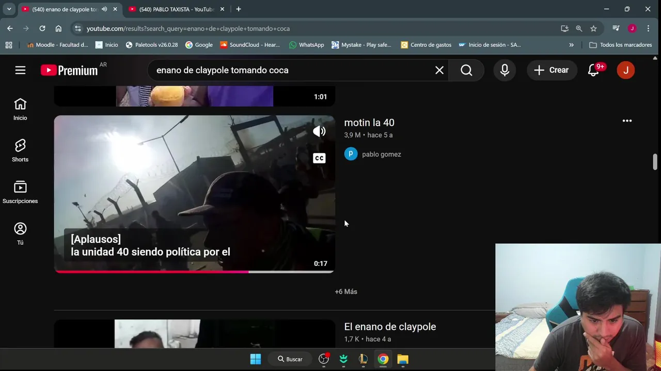View site information icon in address bar
The image size is (661, 371).
[77, 28]
